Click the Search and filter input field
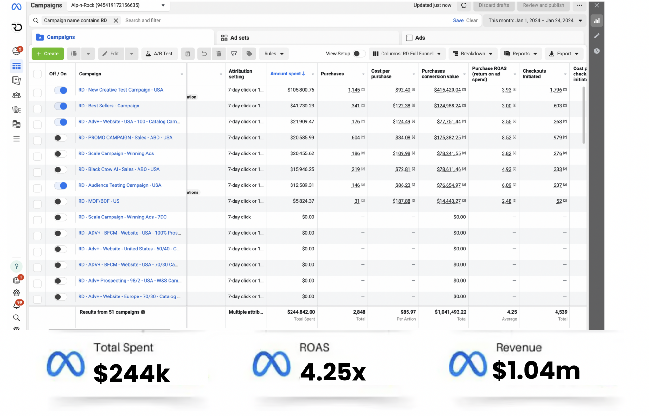 [x=285, y=20]
